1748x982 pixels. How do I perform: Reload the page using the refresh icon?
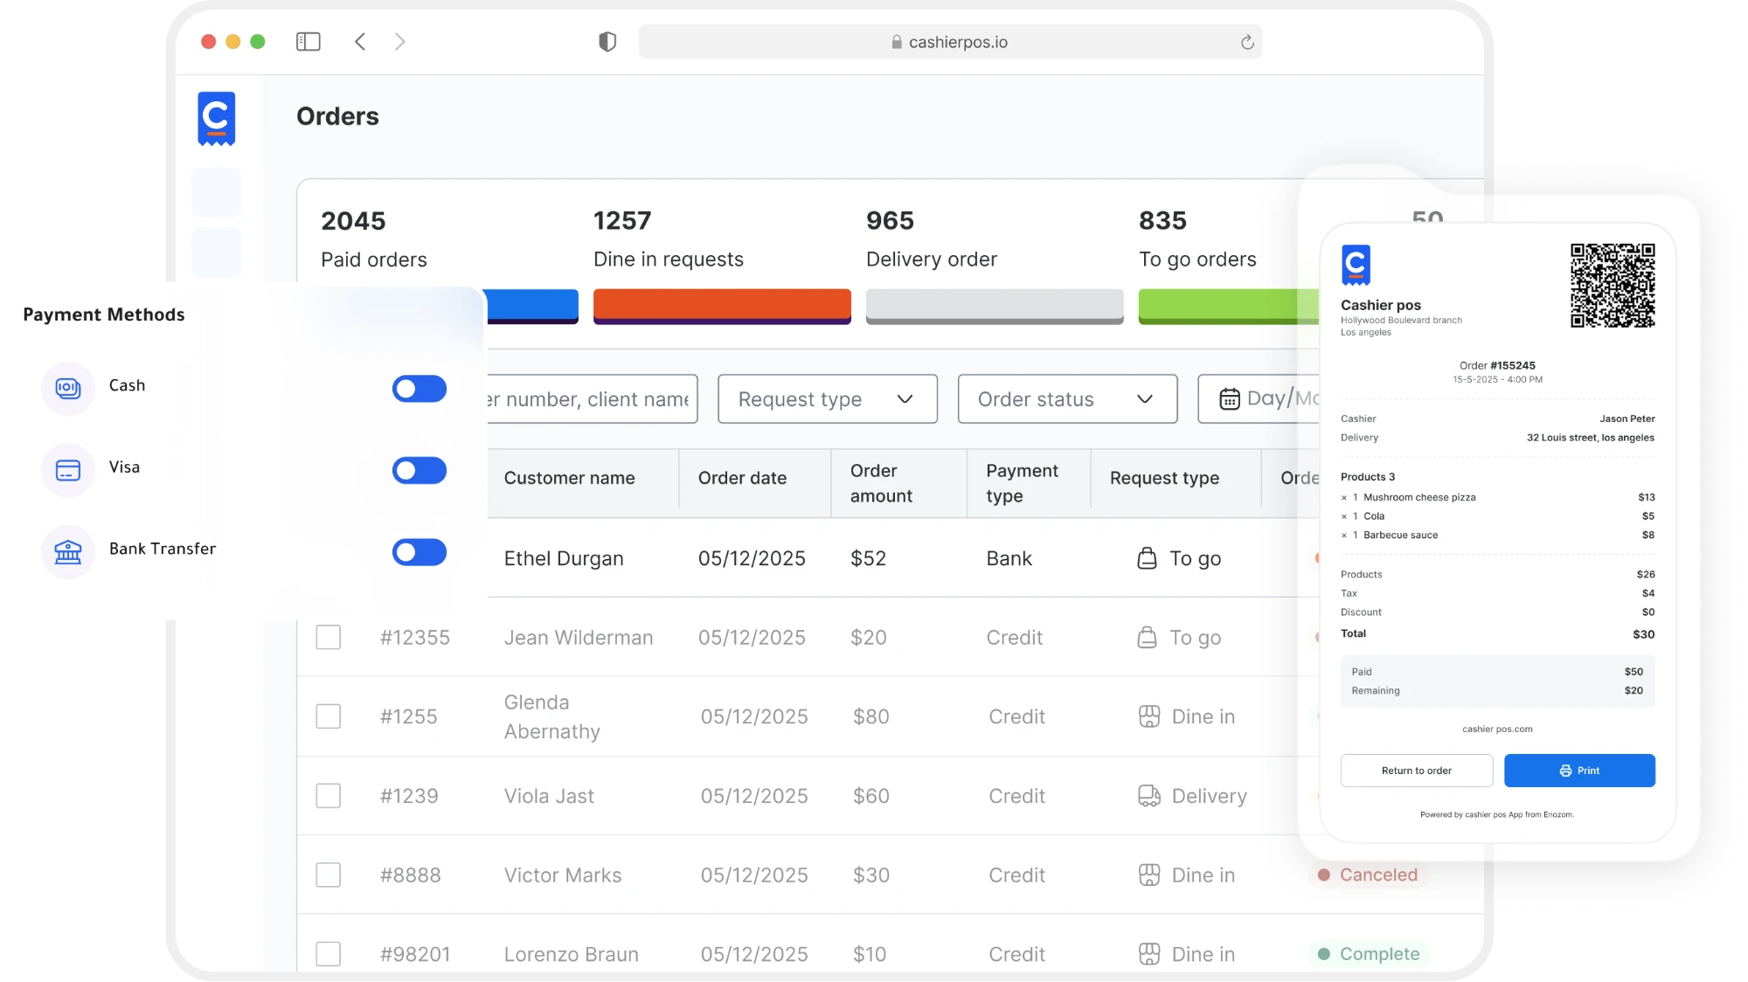tap(1247, 42)
